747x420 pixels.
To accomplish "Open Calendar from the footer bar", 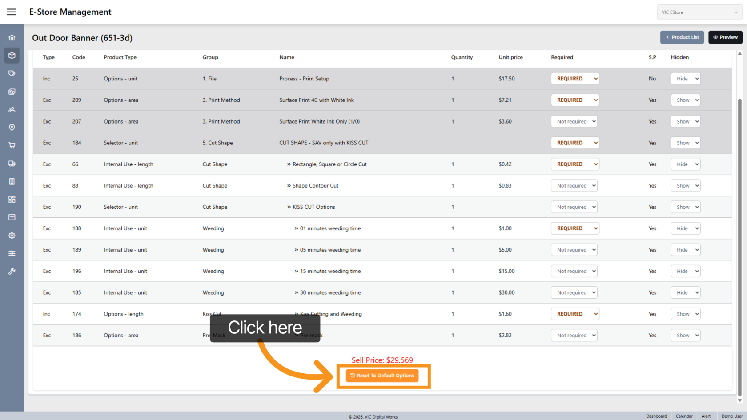I will coord(684,416).
